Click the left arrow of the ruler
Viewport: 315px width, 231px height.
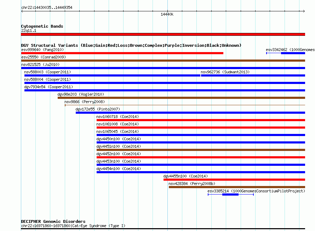point(22,11)
